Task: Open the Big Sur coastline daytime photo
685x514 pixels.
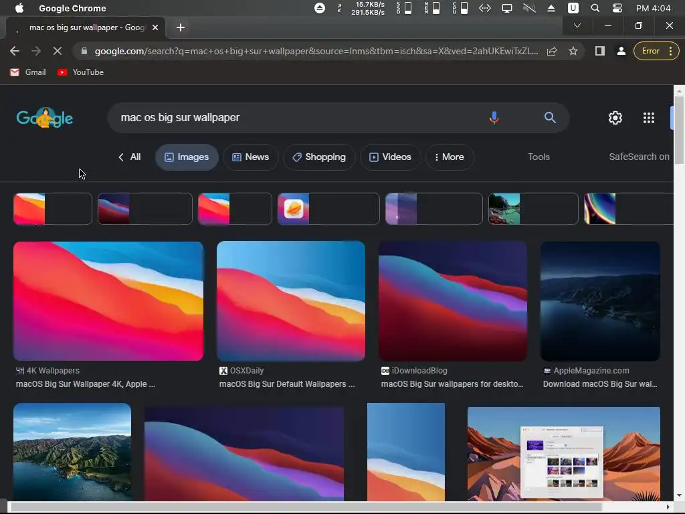Action: (x=72, y=452)
